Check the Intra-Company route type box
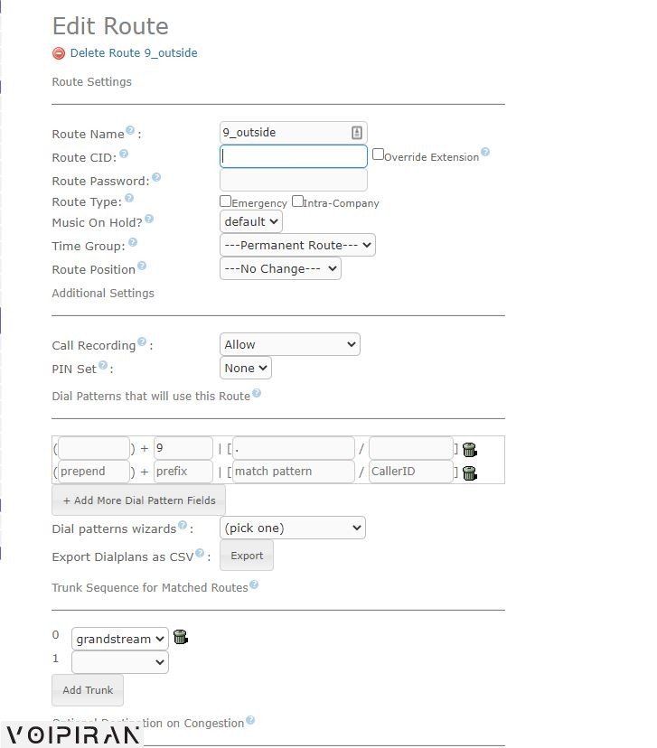 pos(297,201)
